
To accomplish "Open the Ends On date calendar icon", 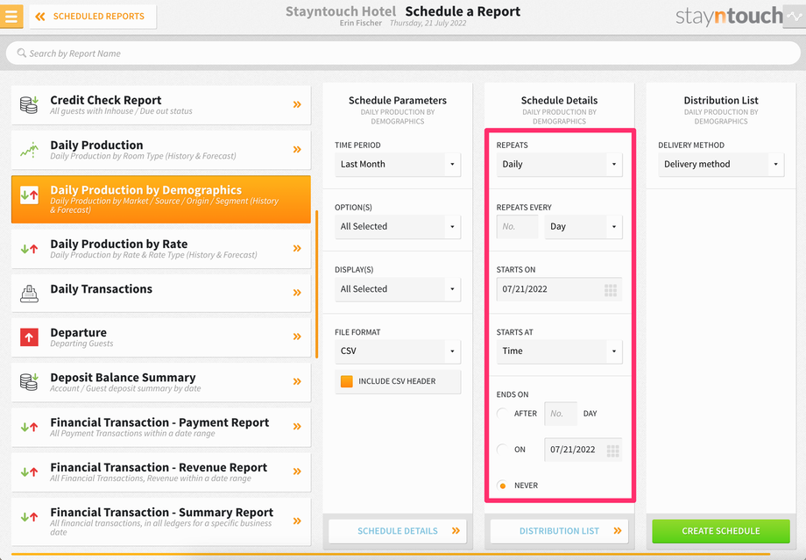I will [x=612, y=451].
